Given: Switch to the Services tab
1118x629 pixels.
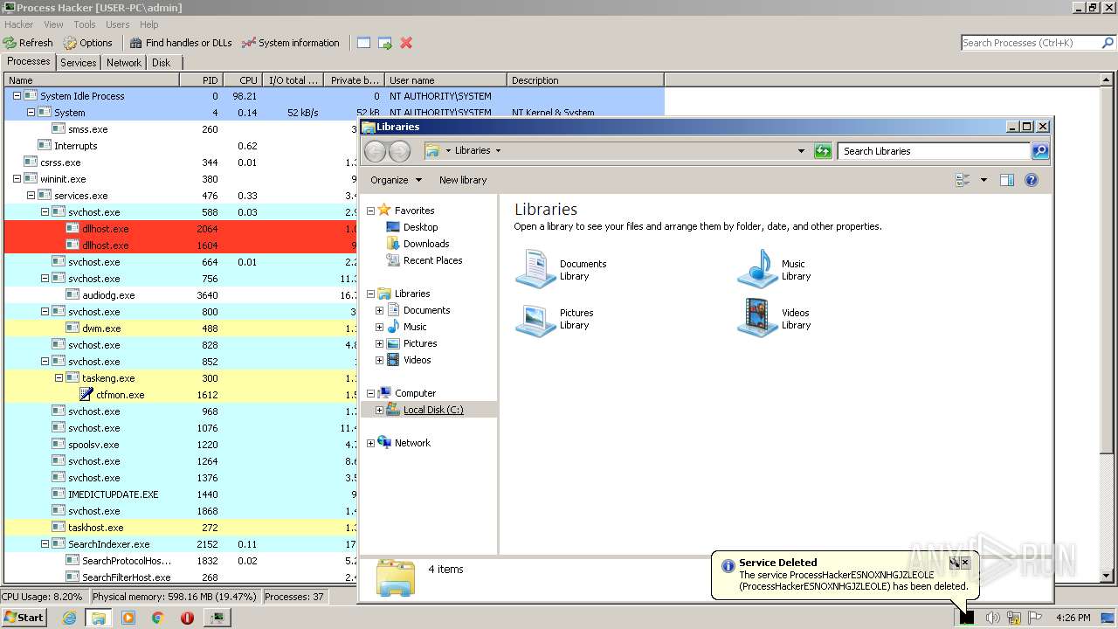Looking at the screenshot, I should 79,63.
